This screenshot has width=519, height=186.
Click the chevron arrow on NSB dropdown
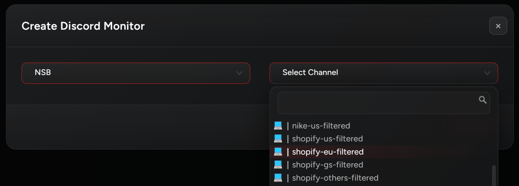pyautogui.click(x=239, y=73)
